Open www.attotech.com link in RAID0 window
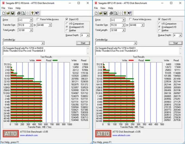Viewport: 185px width, 144px height. tap(29, 135)
